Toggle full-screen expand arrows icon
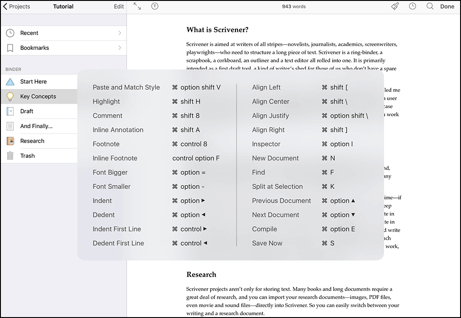Screen dimensions: 461x318 pyautogui.click(x=137, y=6)
